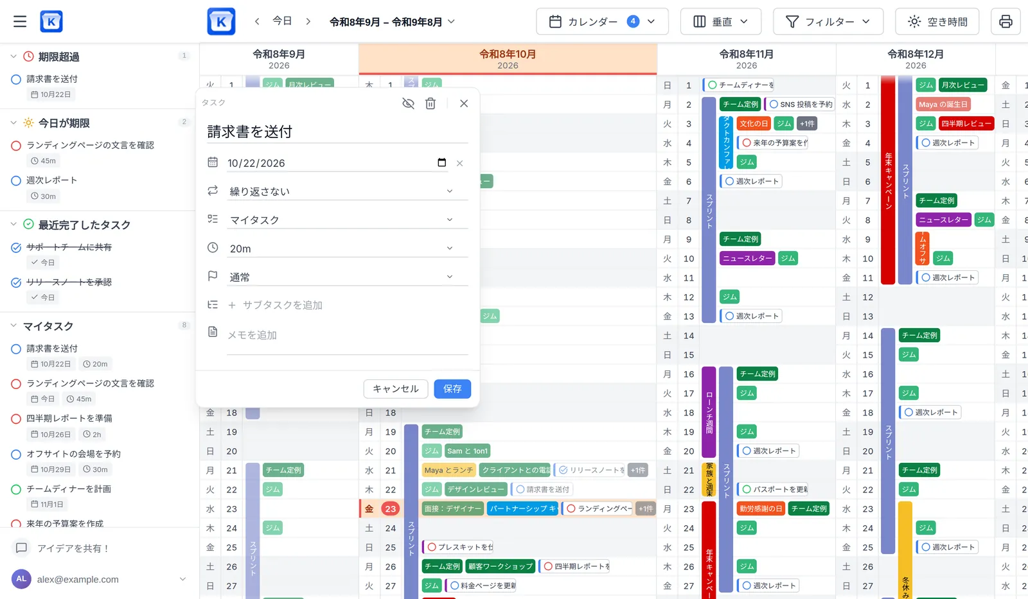Check off ランディングページの文言を確認 in 今日が期限
Viewport: 1028px width, 599px height.
click(16, 146)
